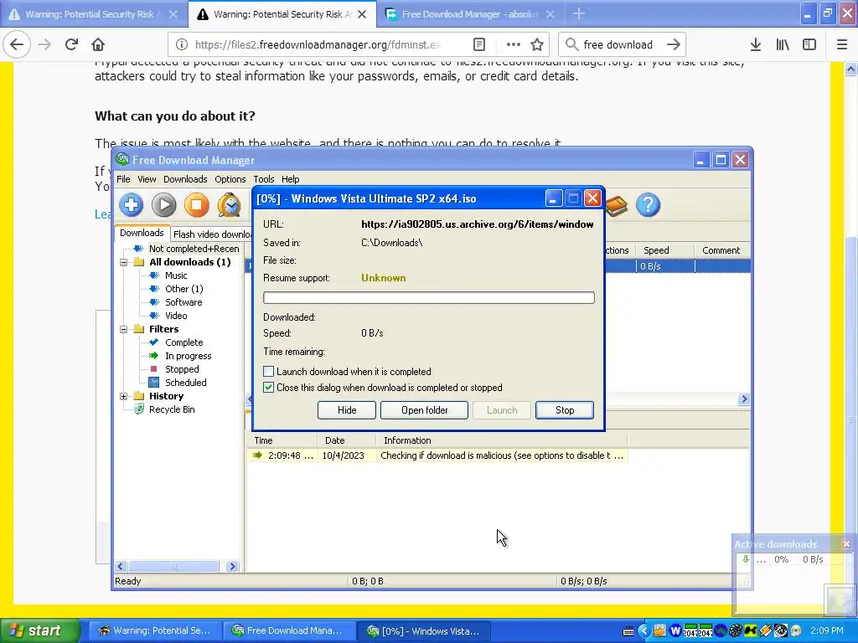Click search go arrow in search box
Viewport: 858px width, 643px height.
674,45
